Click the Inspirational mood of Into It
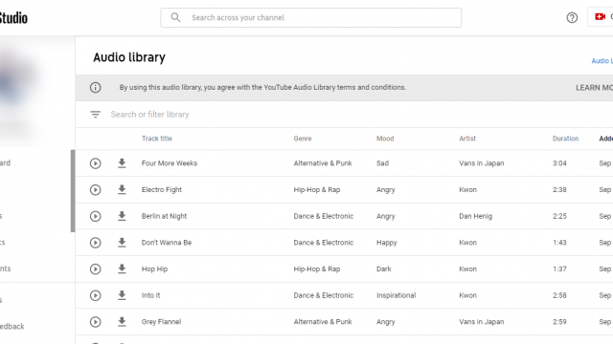Viewport: 613px width, 344px height. click(x=396, y=295)
